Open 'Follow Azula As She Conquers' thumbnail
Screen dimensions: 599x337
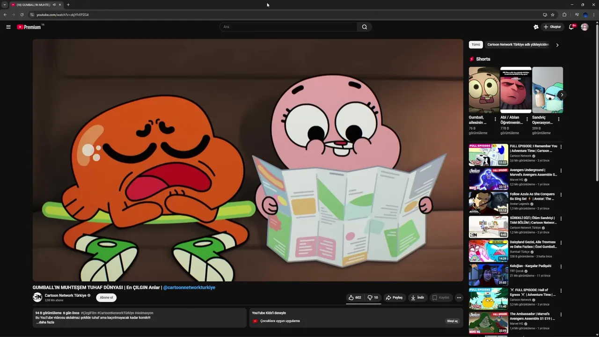(489, 203)
